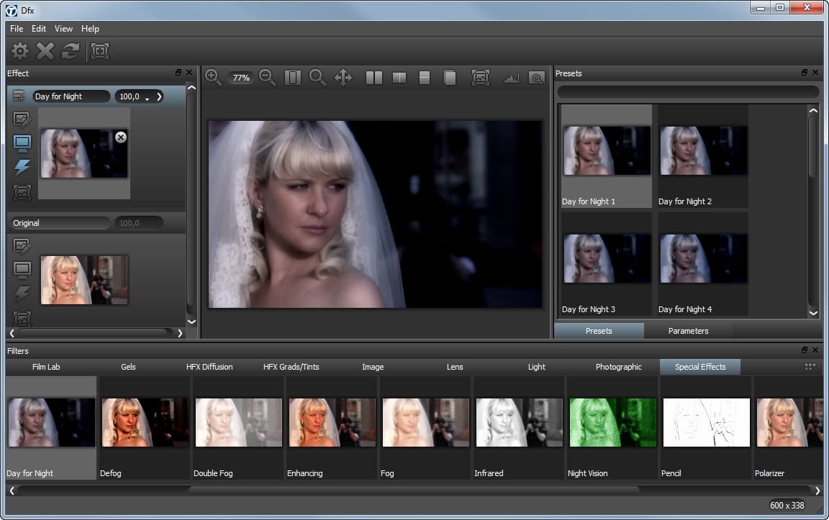
Task: Open the Film Lab filter category
Action: [46, 367]
